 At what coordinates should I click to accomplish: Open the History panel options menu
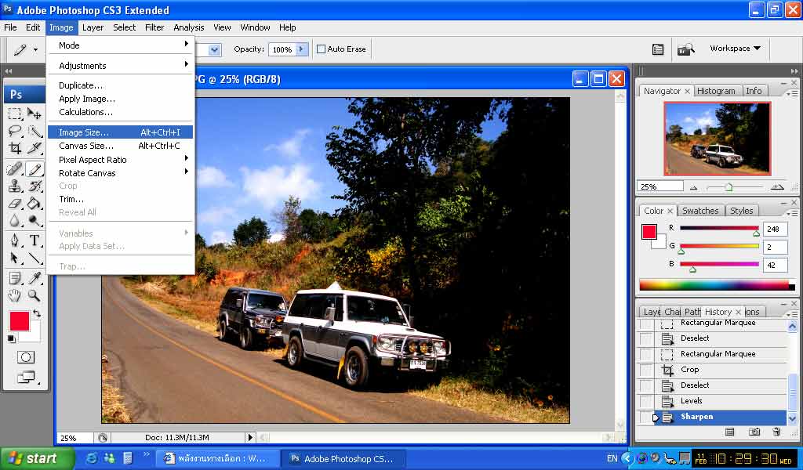pos(792,313)
